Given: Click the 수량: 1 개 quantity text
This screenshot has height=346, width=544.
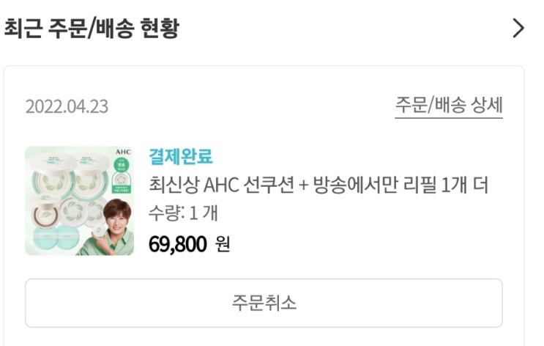Looking at the screenshot, I should click(183, 213).
